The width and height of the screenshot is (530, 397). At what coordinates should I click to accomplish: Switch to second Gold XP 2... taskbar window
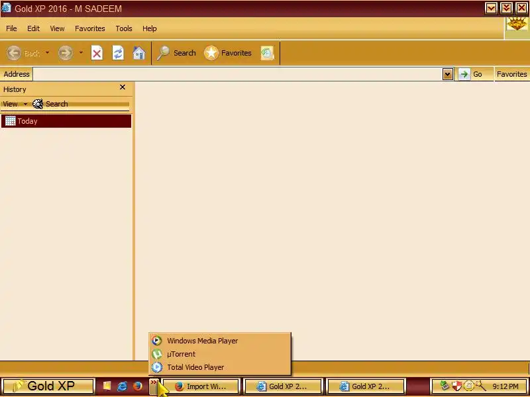(366, 386)
